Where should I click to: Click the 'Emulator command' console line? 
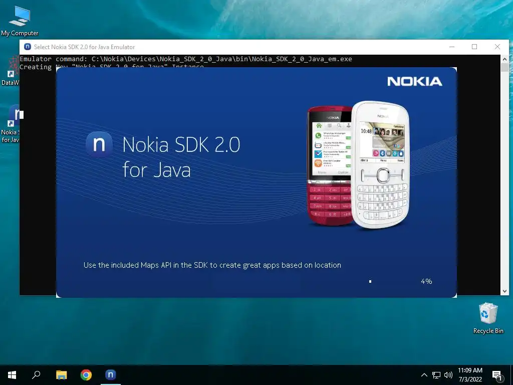(x=186, y=59)
